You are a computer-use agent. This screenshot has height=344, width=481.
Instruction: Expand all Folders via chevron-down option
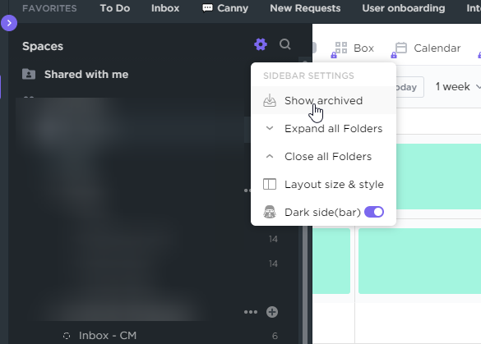click(x=323, y=128)
